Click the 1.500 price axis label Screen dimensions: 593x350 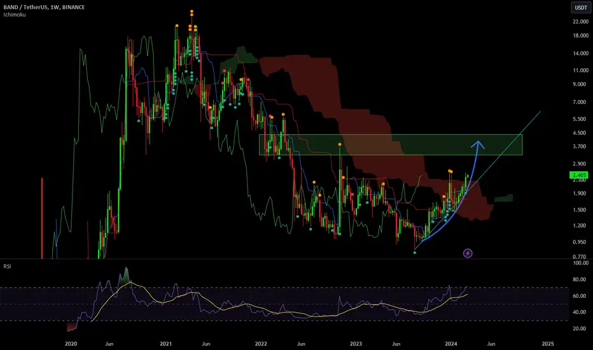coord(580,210)
